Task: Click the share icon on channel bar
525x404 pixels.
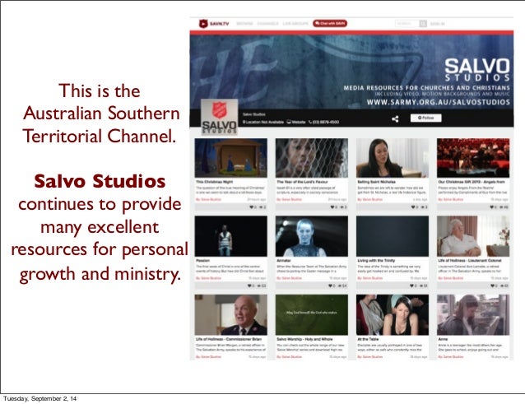Action: click(395, 118)
